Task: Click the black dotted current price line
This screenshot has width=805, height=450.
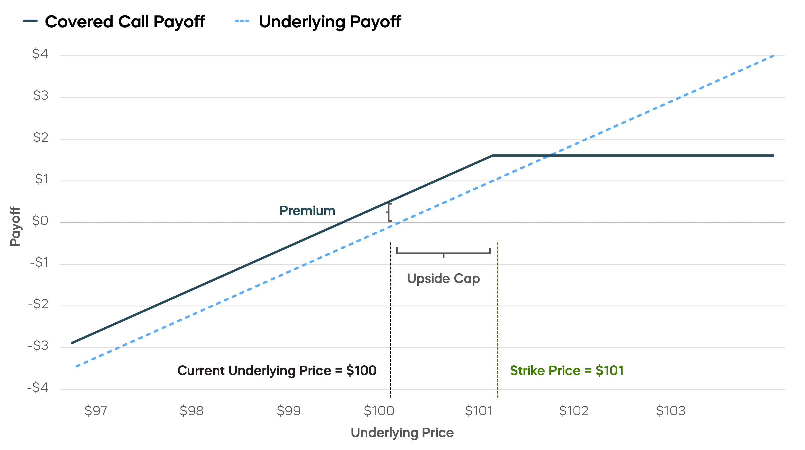Action: (390, 320)
